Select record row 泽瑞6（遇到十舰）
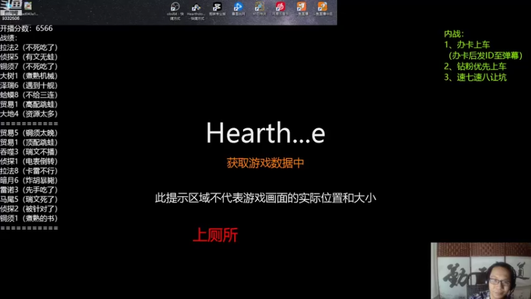Image resolution: width=531 pixels, height=299 pixels. (x=29, y=86)
